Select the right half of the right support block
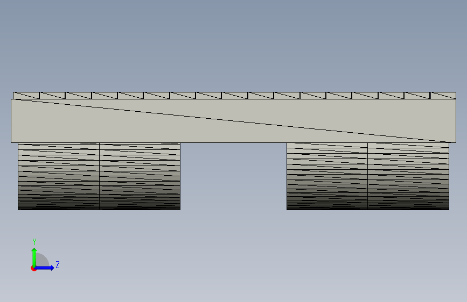The image size is (467, 302). (x=408, y=176)
